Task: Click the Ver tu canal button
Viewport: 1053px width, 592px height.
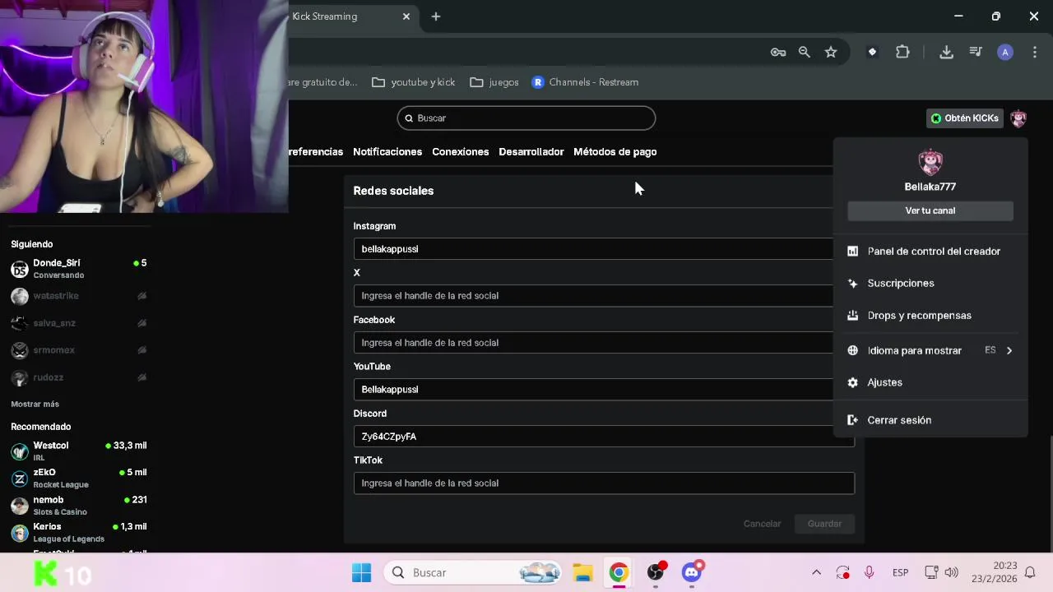Action: coord(930,210)
